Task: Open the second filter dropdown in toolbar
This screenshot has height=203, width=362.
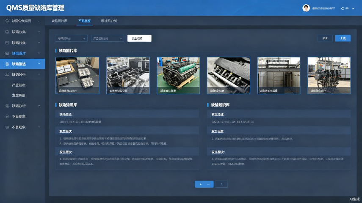Action: coord(108,38)
